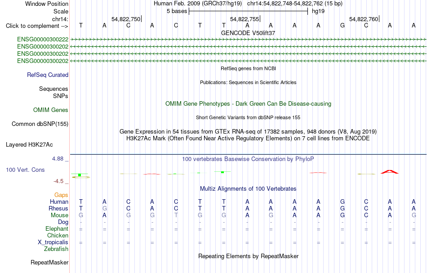Click 'Publications: Sequences in Scientific Articles' title

click(248, 82)
